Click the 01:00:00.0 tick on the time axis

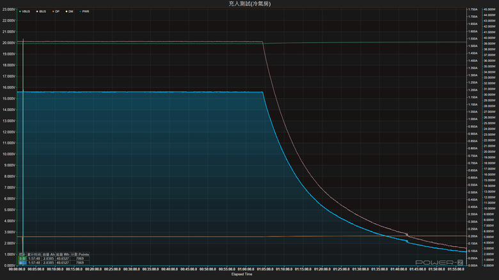pos(246,269)
